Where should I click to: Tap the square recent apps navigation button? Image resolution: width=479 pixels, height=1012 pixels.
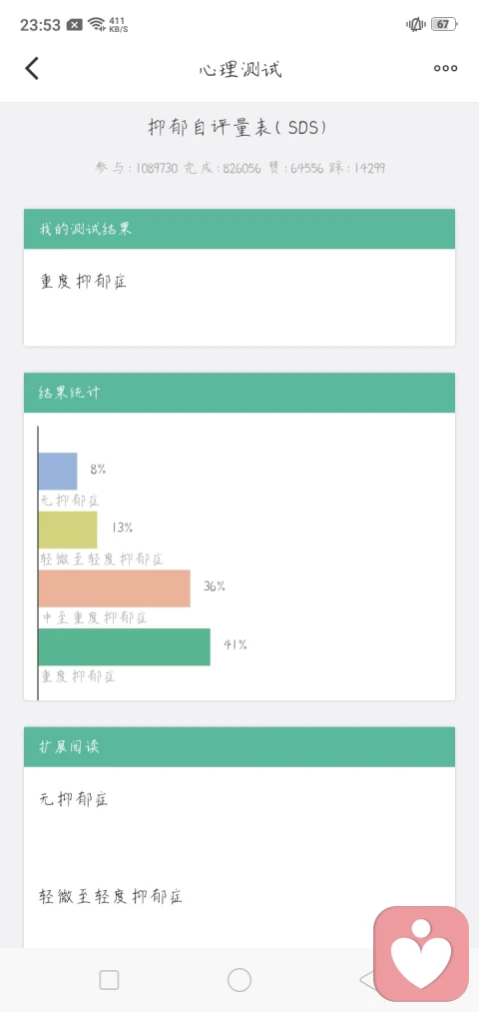click(x=109, y=980)
